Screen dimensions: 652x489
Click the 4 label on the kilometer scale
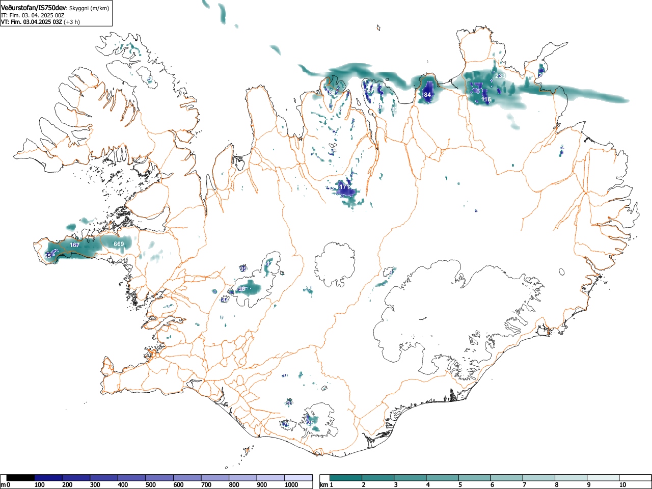(428, 485)
